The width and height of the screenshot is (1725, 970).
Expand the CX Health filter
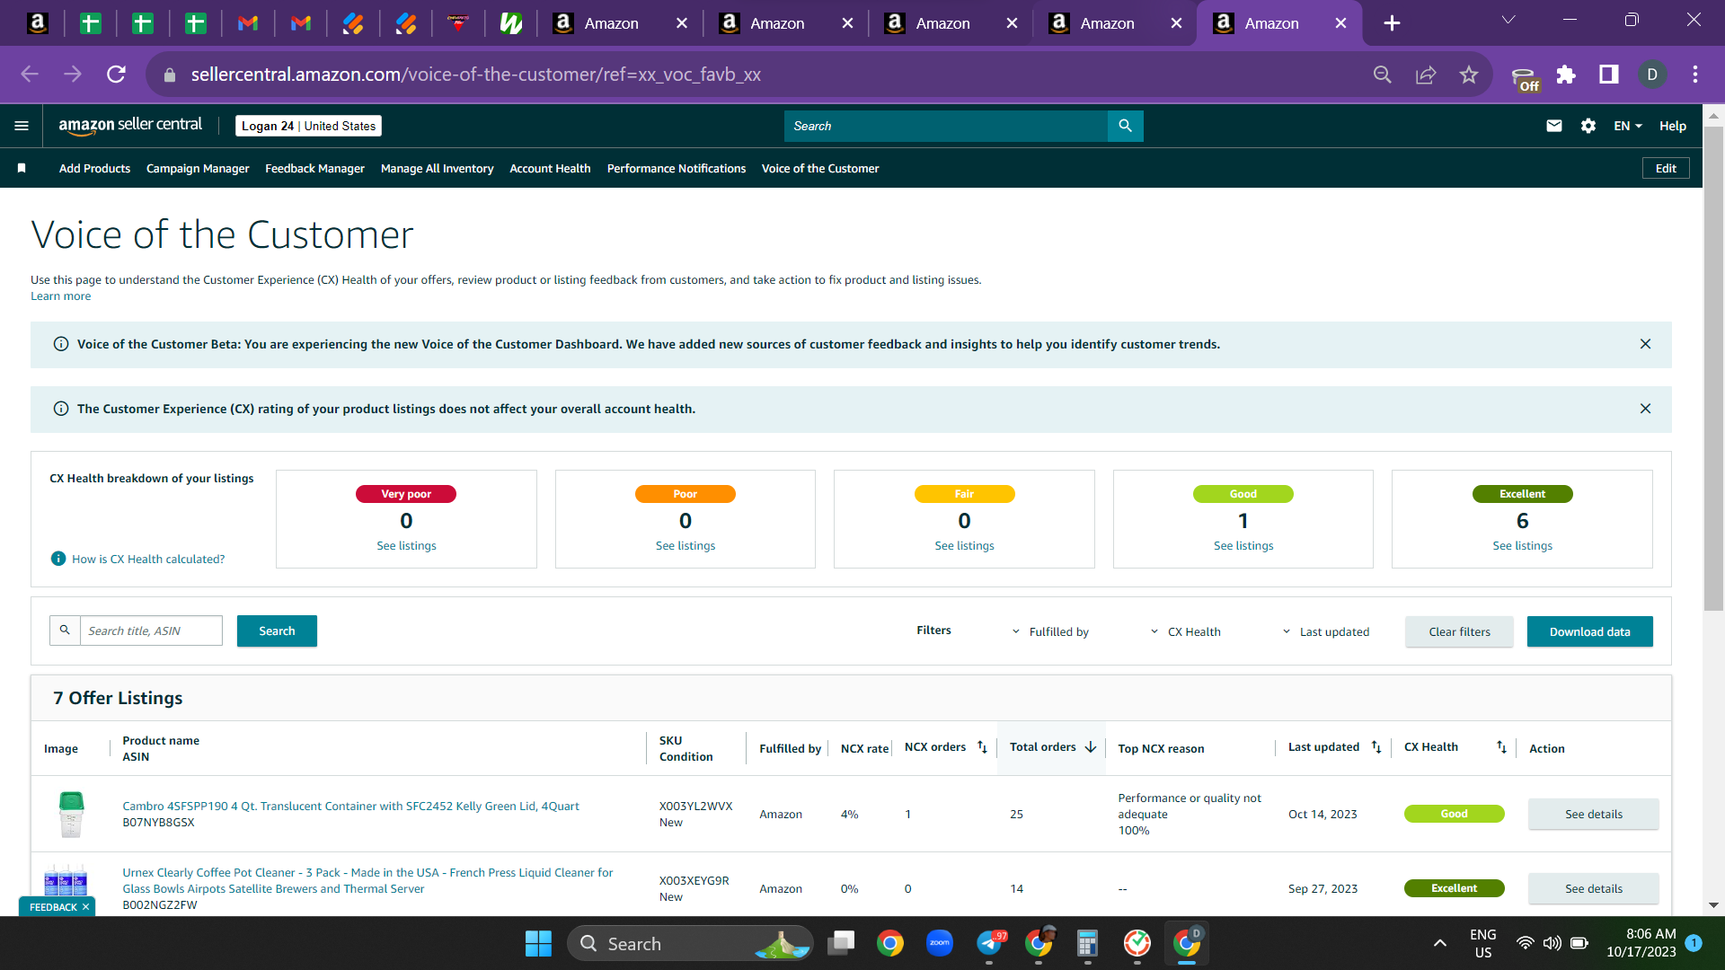click(1185, 631)
